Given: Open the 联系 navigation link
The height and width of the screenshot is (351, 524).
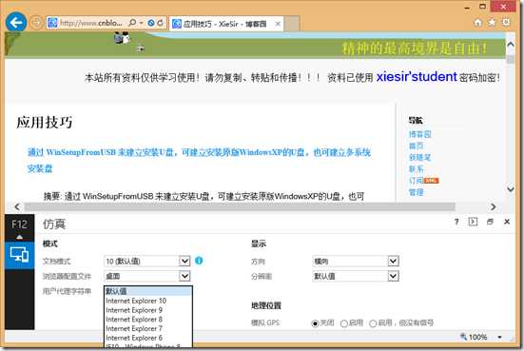Looking at the screenshot, I should point(416,169).
